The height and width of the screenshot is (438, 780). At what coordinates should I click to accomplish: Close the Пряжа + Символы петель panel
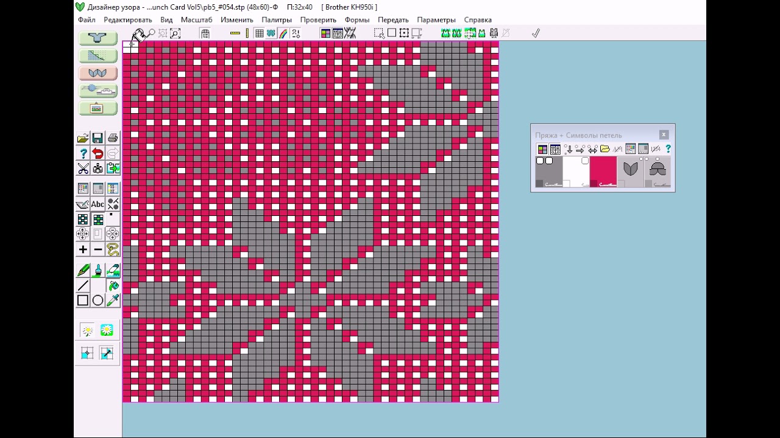(664, 134)
